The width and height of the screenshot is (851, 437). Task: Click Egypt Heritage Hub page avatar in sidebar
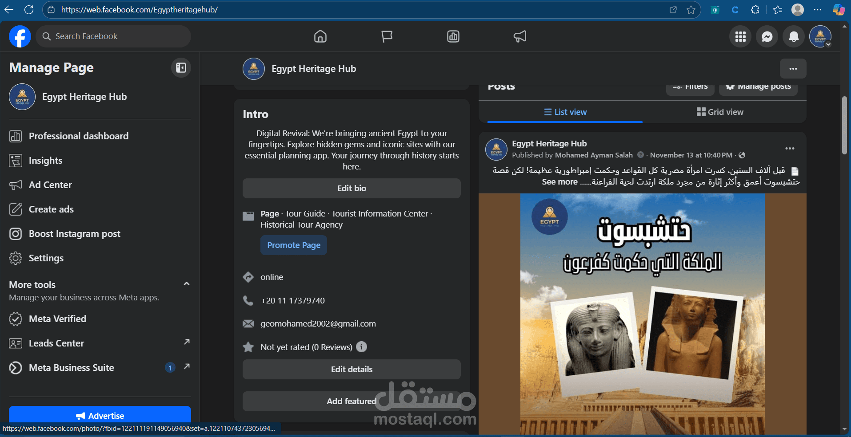point(22,97)
